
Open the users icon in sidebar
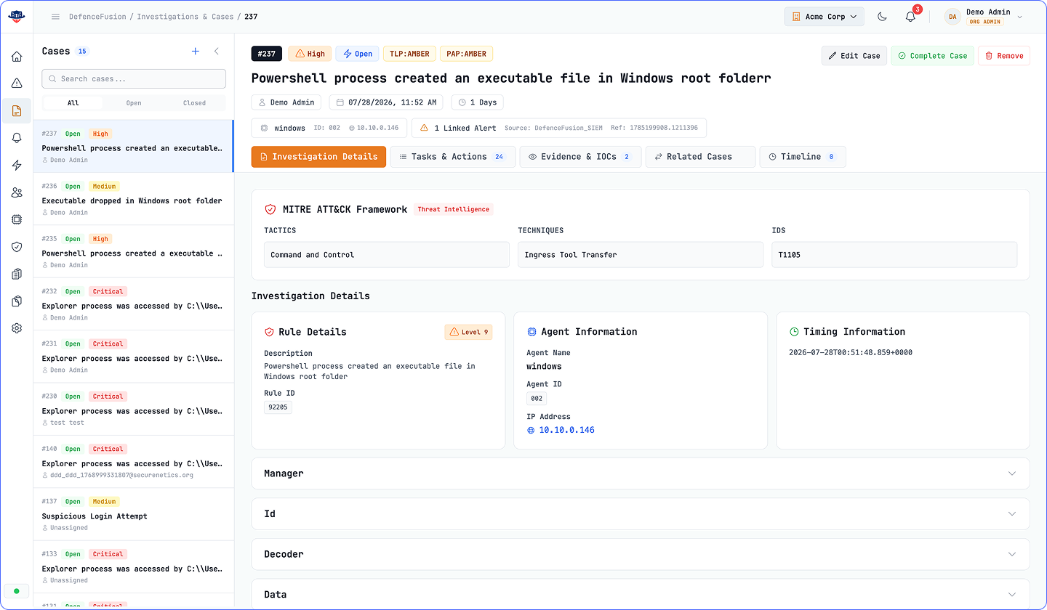(x=17, y=192)
